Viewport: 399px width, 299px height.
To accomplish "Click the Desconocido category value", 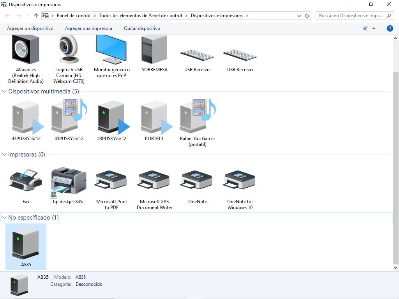I will [89, 284].
